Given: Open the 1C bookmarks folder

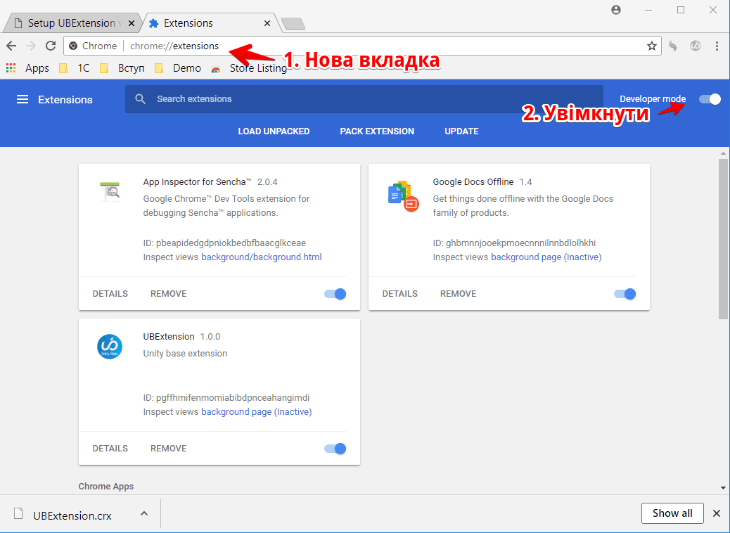Looking at the screenshot, I should (74, 68).
